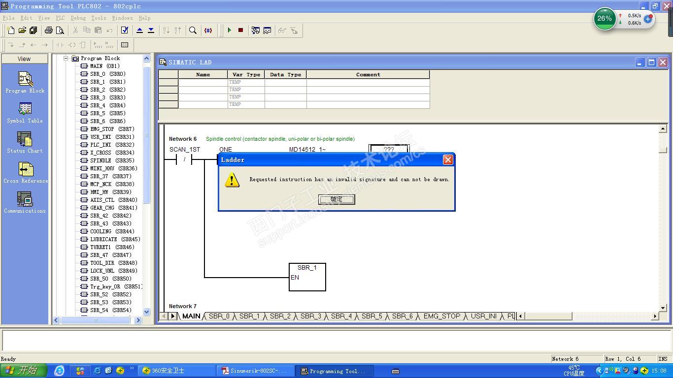
Task: Select the MAIN tab
Action: (x=191, y=316)
